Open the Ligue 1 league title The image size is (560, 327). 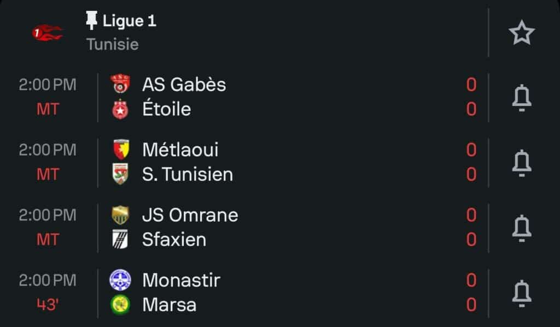[129, 21]
